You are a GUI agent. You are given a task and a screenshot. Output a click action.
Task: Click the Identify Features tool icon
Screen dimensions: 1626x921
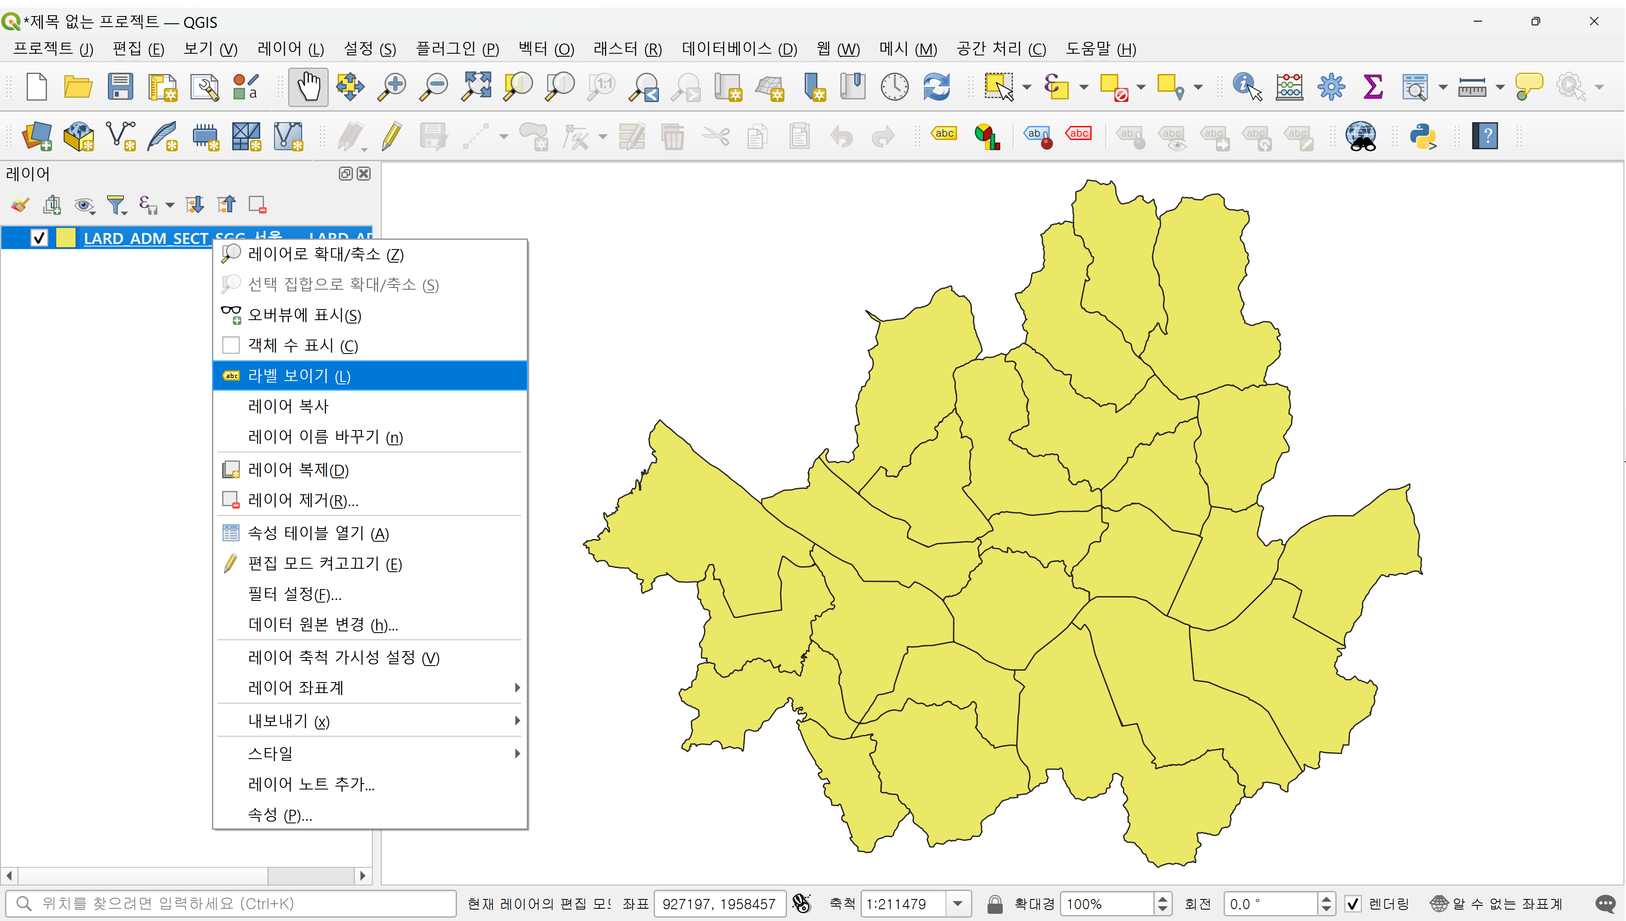pos(1246,87)
